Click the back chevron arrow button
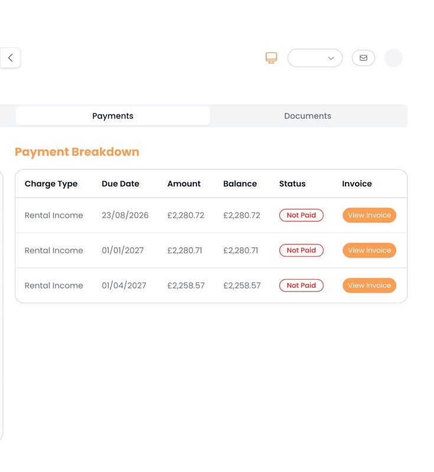This screenshot has height=472, width=434. coord(10,58)
